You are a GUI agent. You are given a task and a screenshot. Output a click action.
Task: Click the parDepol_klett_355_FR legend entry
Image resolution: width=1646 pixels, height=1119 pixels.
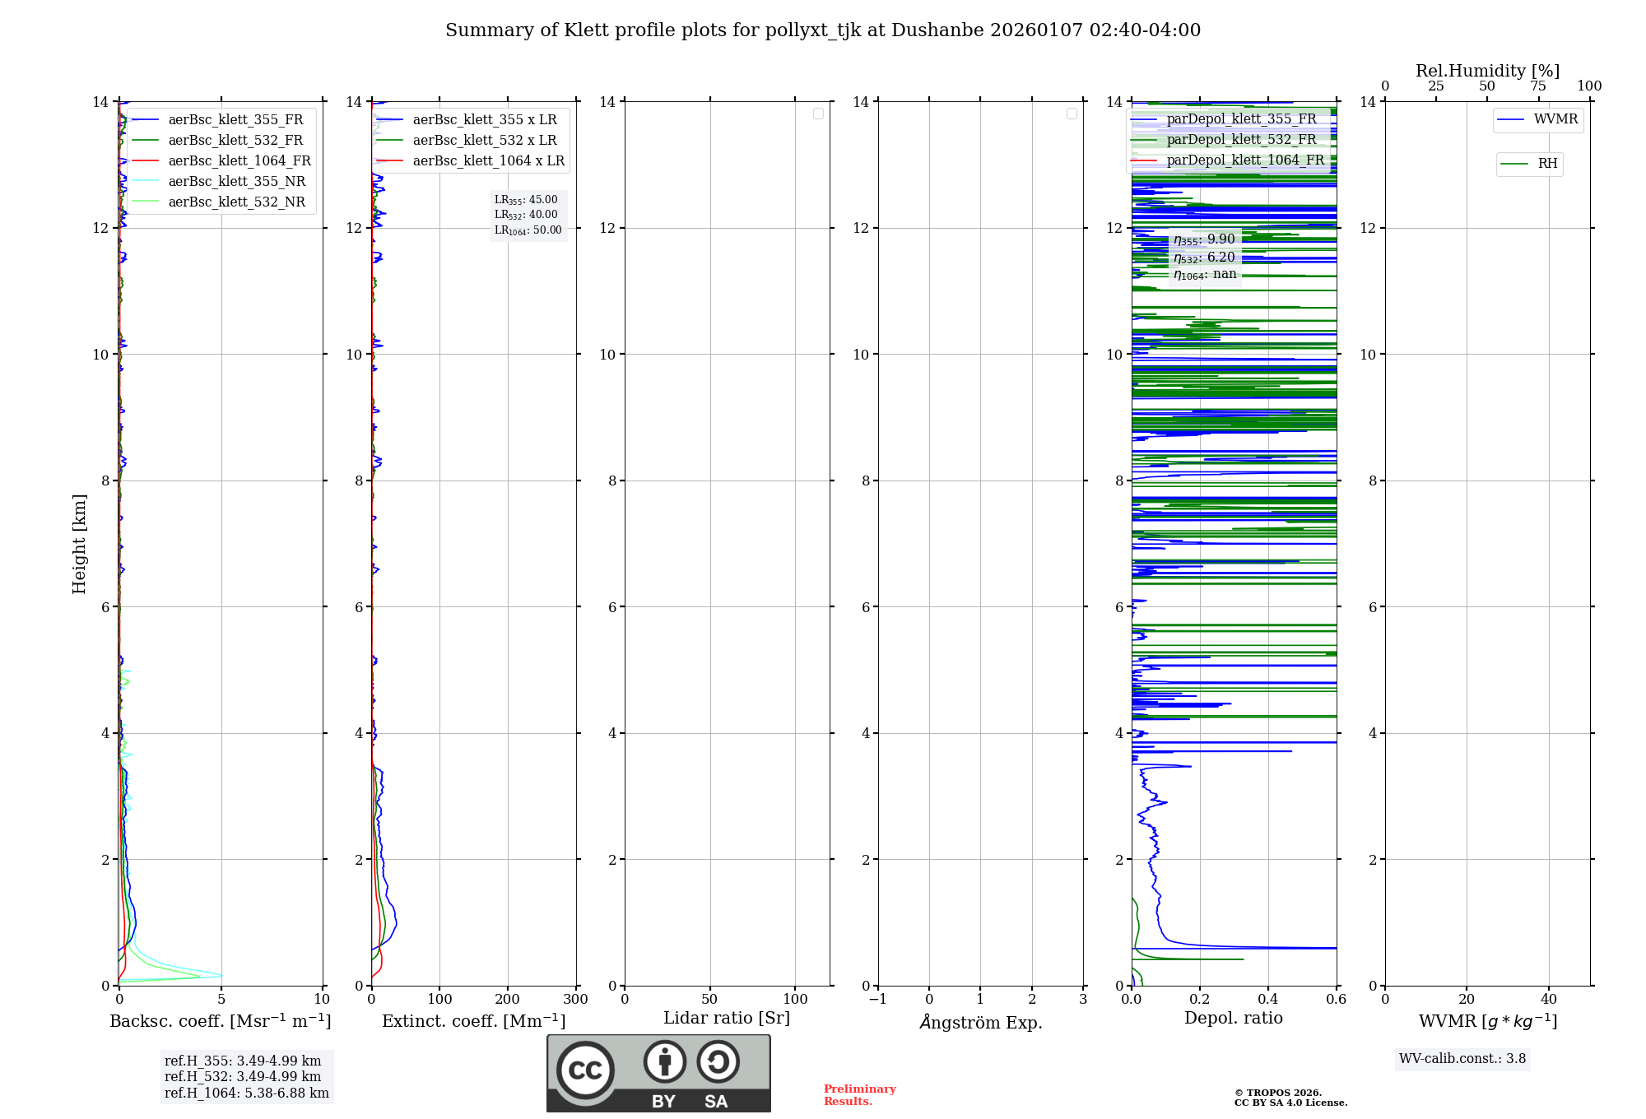pyautogui.click(x=1241, y=119)
